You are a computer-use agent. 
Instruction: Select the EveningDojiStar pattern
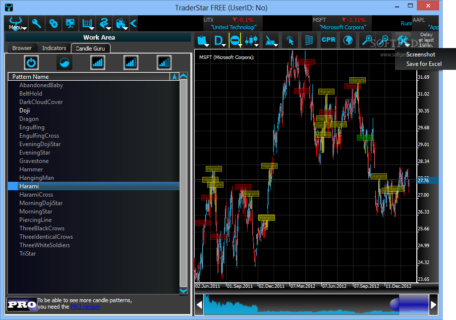coord(94,144)
